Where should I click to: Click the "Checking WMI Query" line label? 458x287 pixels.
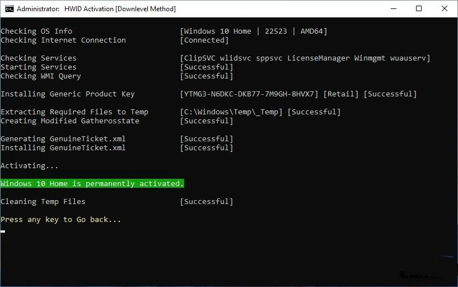(41, 76)
